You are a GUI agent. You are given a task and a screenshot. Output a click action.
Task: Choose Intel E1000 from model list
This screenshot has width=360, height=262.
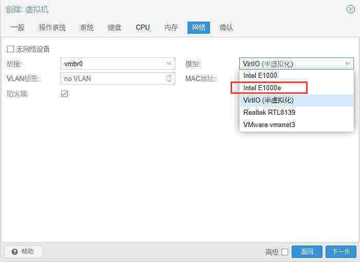click(x=296, y=76)
